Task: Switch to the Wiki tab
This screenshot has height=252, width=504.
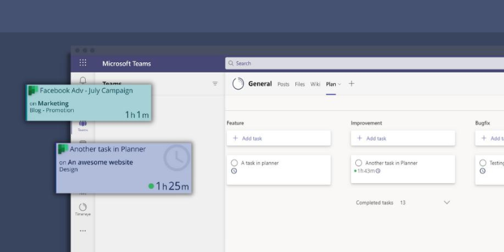Action: pyautogui.click(x=316, y=84)
